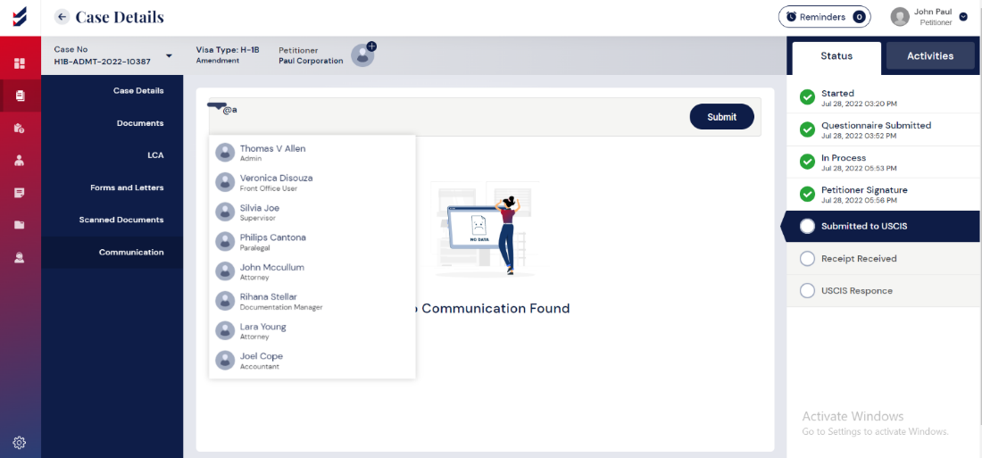This screenshot has height=458, width=982.
Task: Mark the Receipt Received status circle
Action: click(807, 259)
